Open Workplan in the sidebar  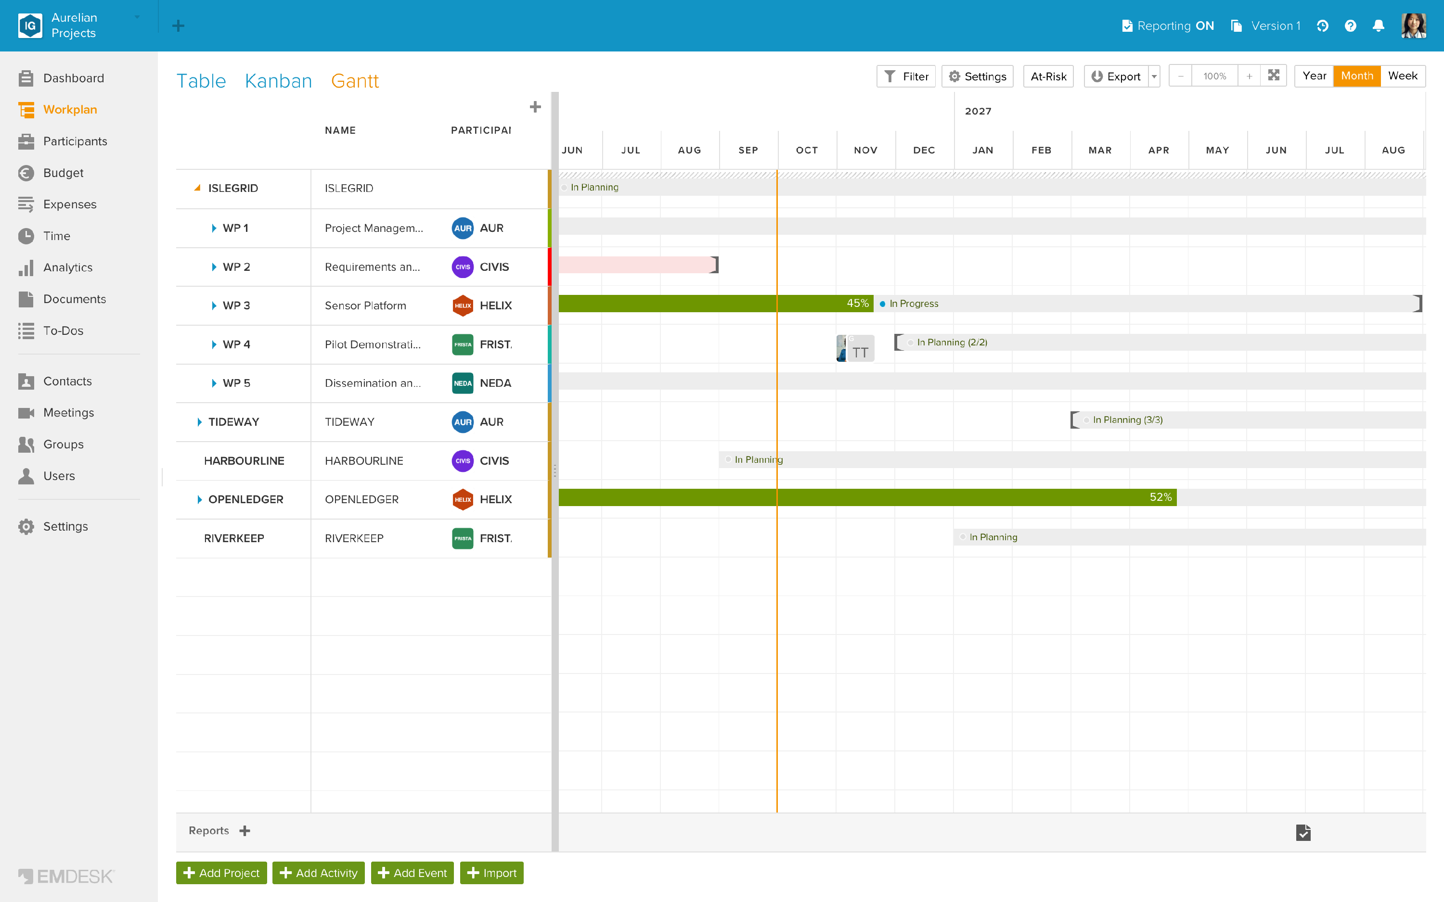click(x=69, y=110)
